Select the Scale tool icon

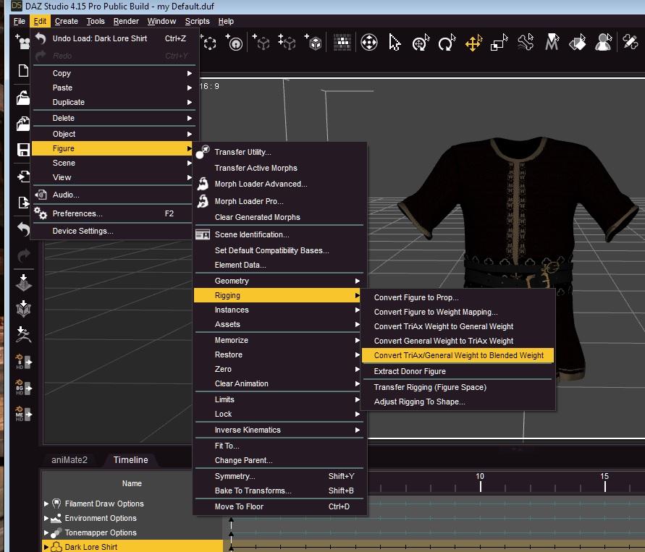pyautogui.click(x=499, y=43)
